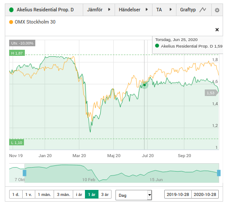Grab the right navigator range handle

[x=219, y=173]
